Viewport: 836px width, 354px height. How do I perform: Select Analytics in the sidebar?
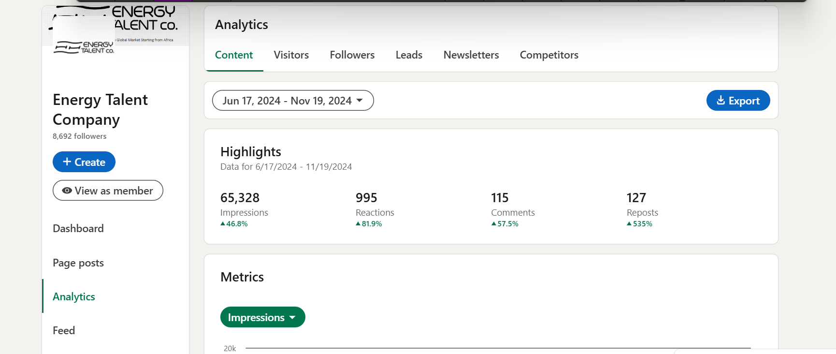pyautogui.click(x=74, y=296)
